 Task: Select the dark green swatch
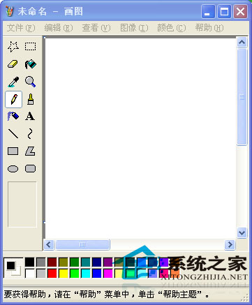point(75,262)
